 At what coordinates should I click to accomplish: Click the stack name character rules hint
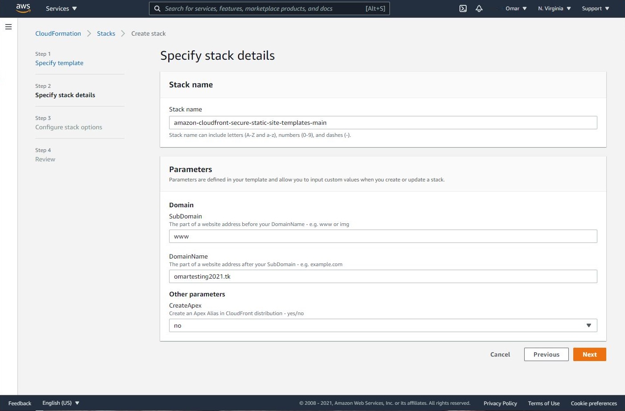pos(260,135)
